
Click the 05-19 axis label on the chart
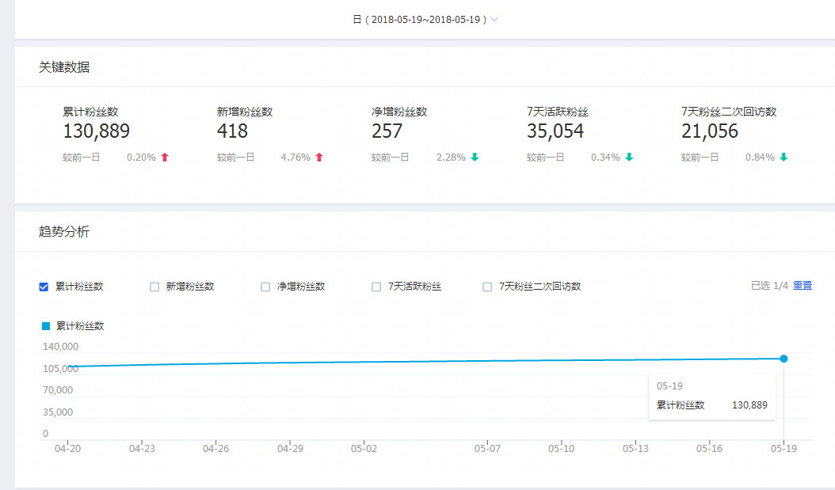(784, 448)
